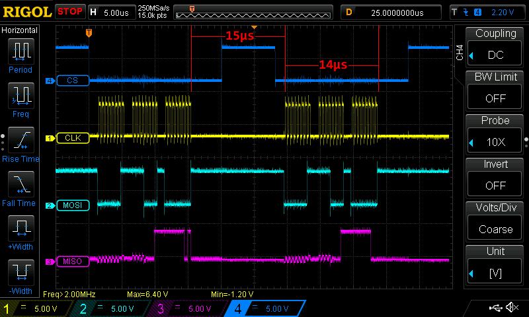This screenshot has height=317, width=529.
Task: Click the RIGOL logo
Action: [27, 12]
